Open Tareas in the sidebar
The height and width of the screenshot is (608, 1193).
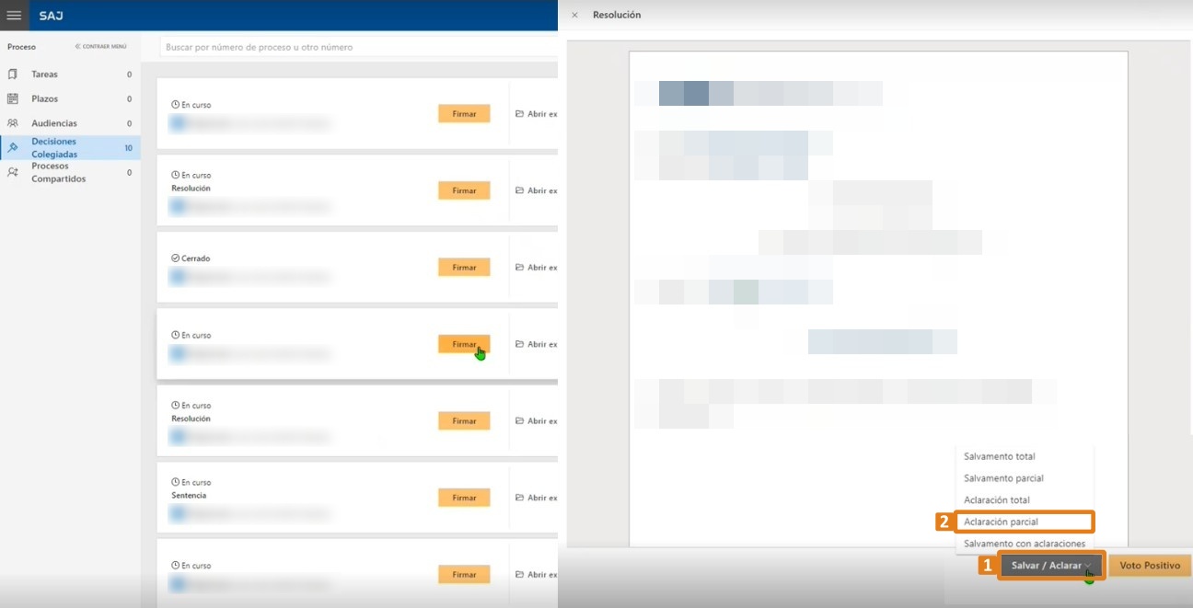coord(69,75)
